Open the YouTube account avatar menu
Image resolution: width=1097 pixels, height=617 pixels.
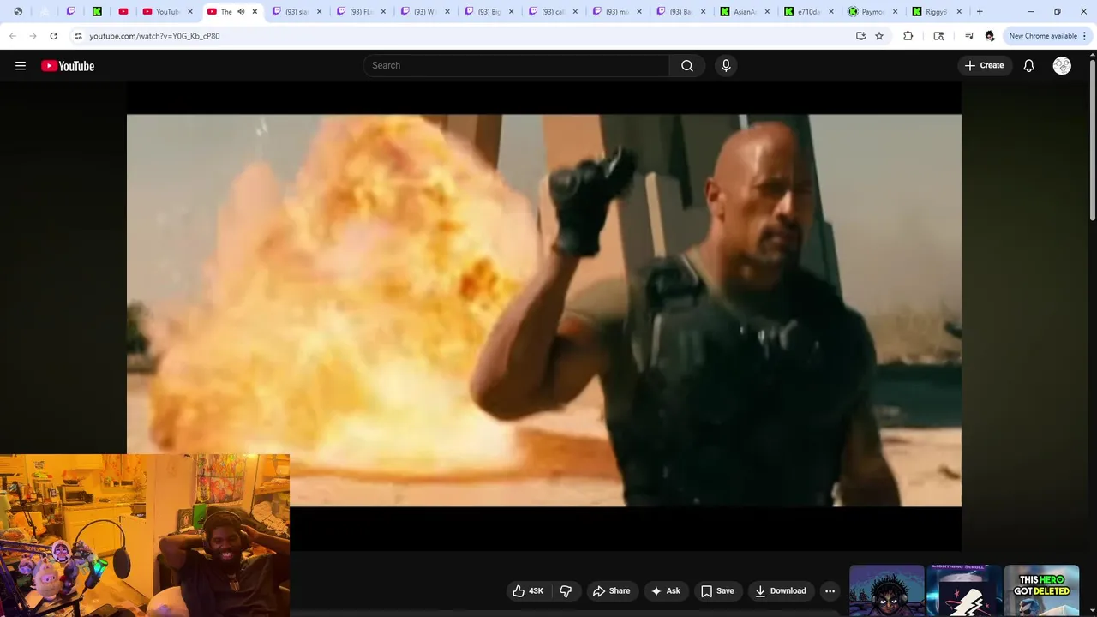coord(1062,66)
